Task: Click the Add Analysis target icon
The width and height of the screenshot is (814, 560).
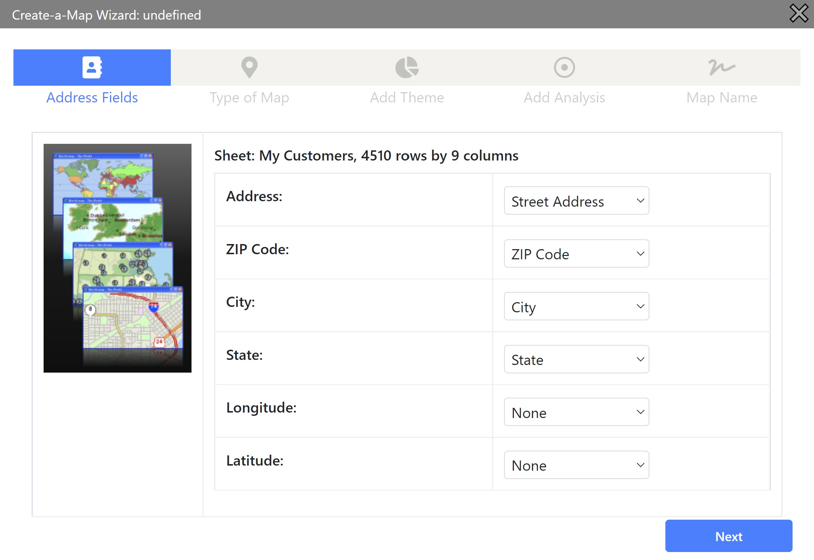Action: [564, 67]
